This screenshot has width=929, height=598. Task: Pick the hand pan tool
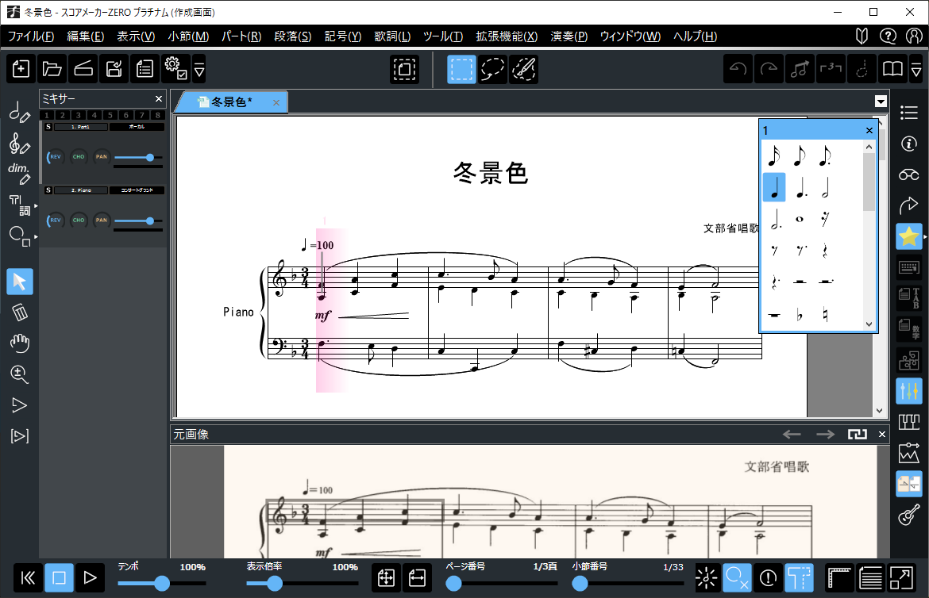20,343
